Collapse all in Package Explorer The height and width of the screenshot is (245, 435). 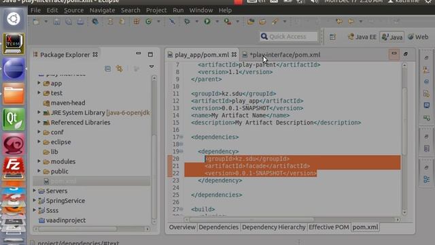107,69
